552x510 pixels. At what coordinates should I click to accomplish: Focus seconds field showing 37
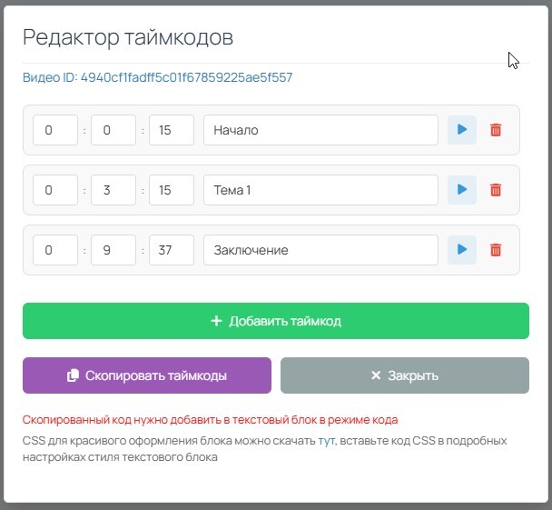pyautogui.click(x=172, y=250)
